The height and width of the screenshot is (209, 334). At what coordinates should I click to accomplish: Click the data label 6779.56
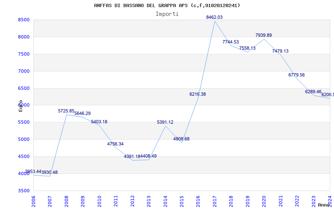(x=296, y=75)
